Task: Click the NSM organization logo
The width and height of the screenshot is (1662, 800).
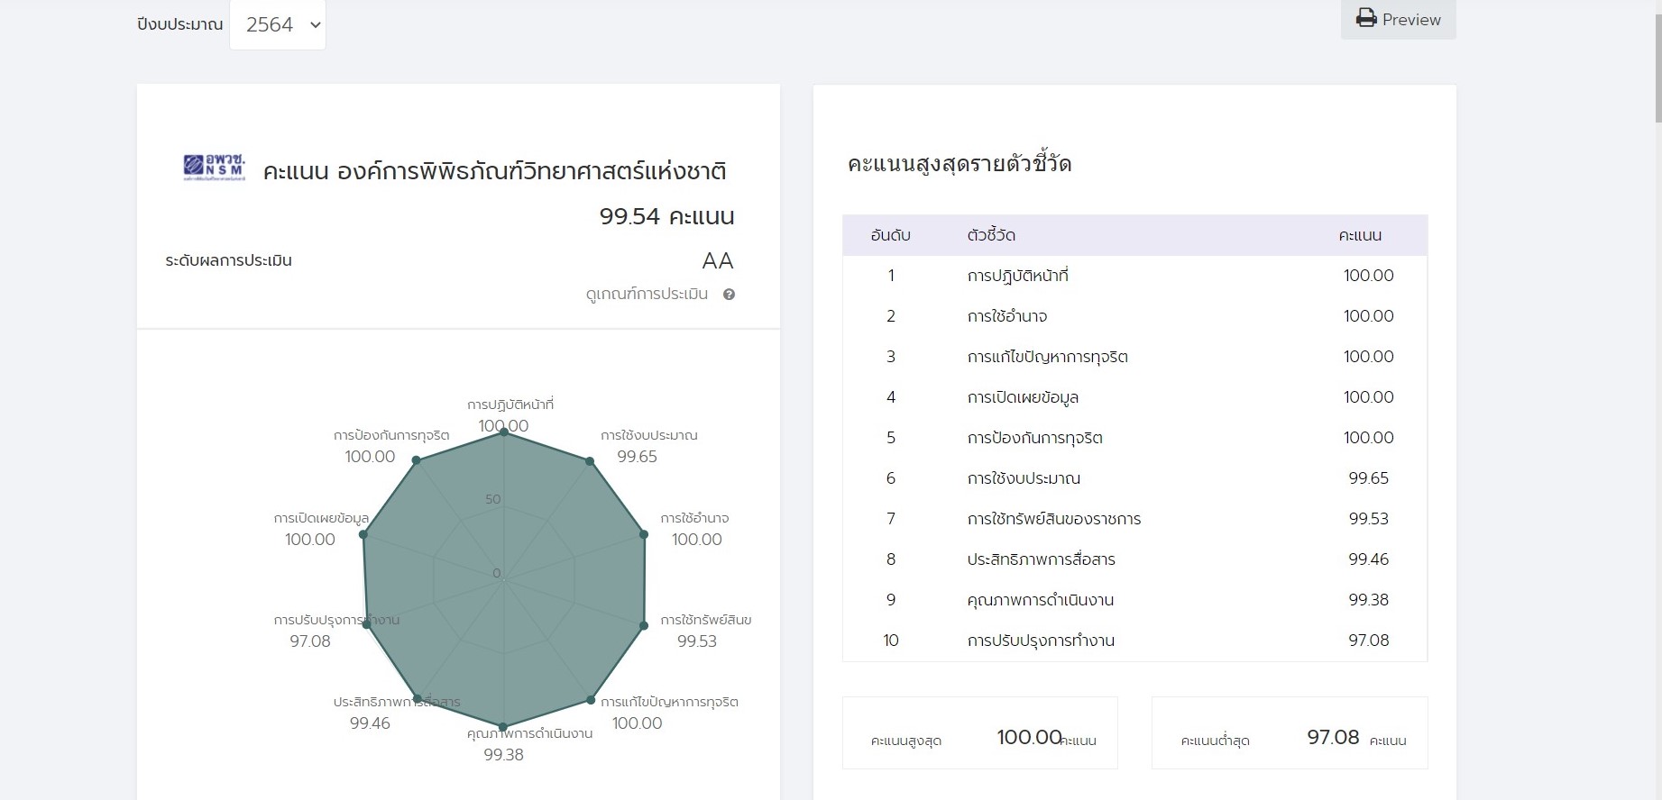Action: (x=214, y=168)
